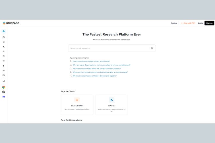The image size is (215, 143).
Task: Choose the dark matter and dark energy suggestion
Action: pyautogui.click(x=100, y=72)
